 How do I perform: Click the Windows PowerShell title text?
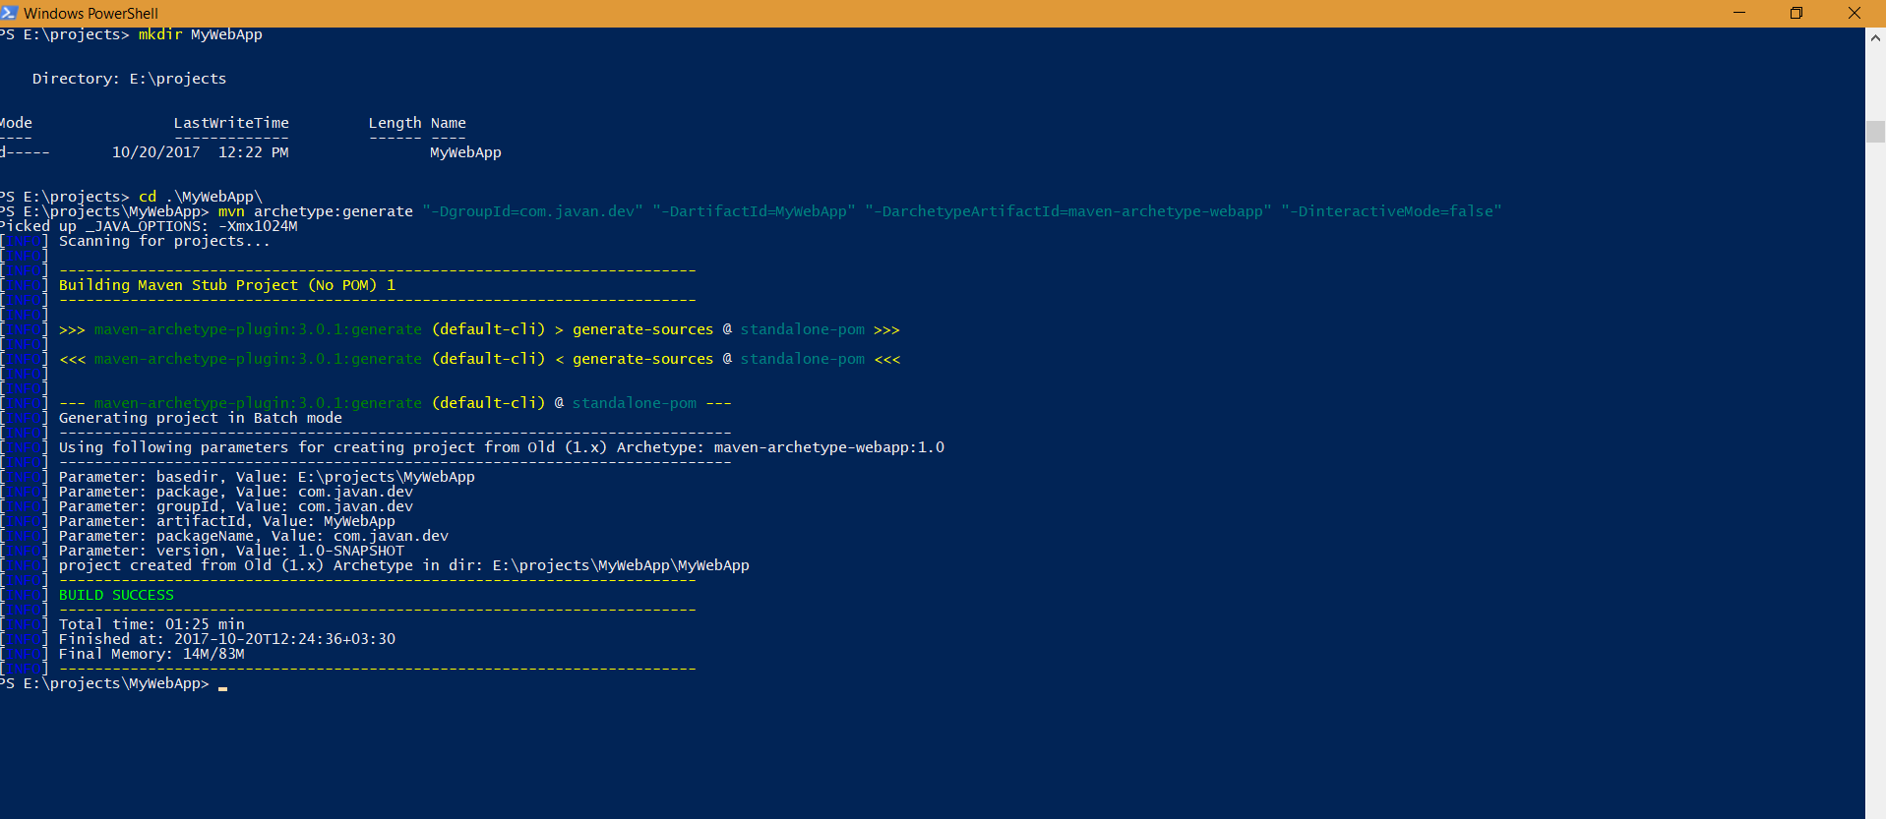click(91, 14)
